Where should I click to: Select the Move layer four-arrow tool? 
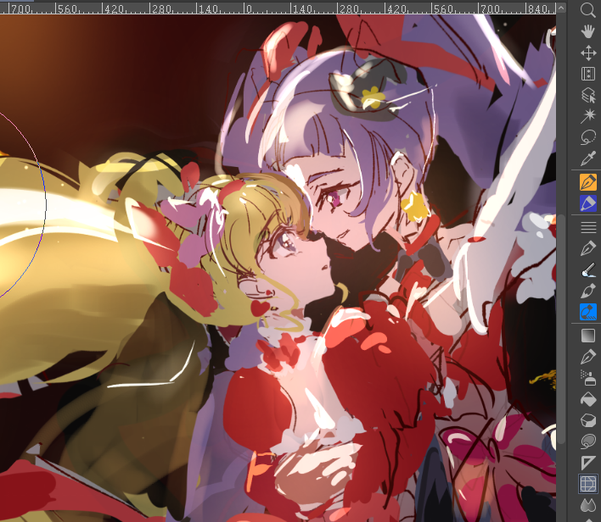[x=588, y=53]
